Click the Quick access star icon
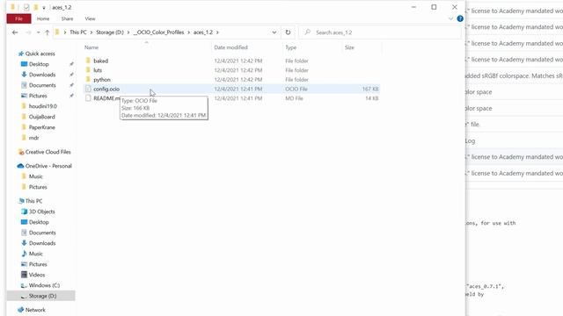Viewport: 563px width, 316px height. tap(21, 54)
